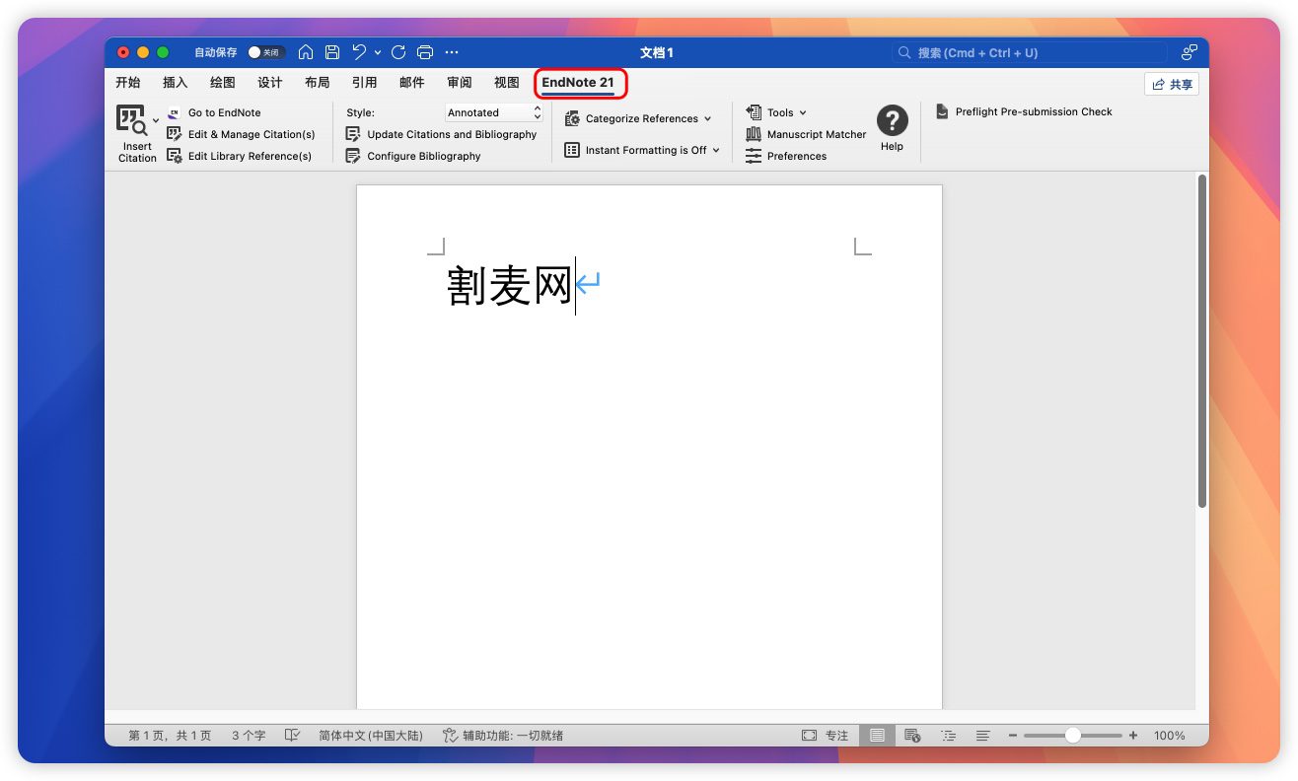Click the print icon in title bar
Screen dimensions: 1298x781
tap(425, 52)
